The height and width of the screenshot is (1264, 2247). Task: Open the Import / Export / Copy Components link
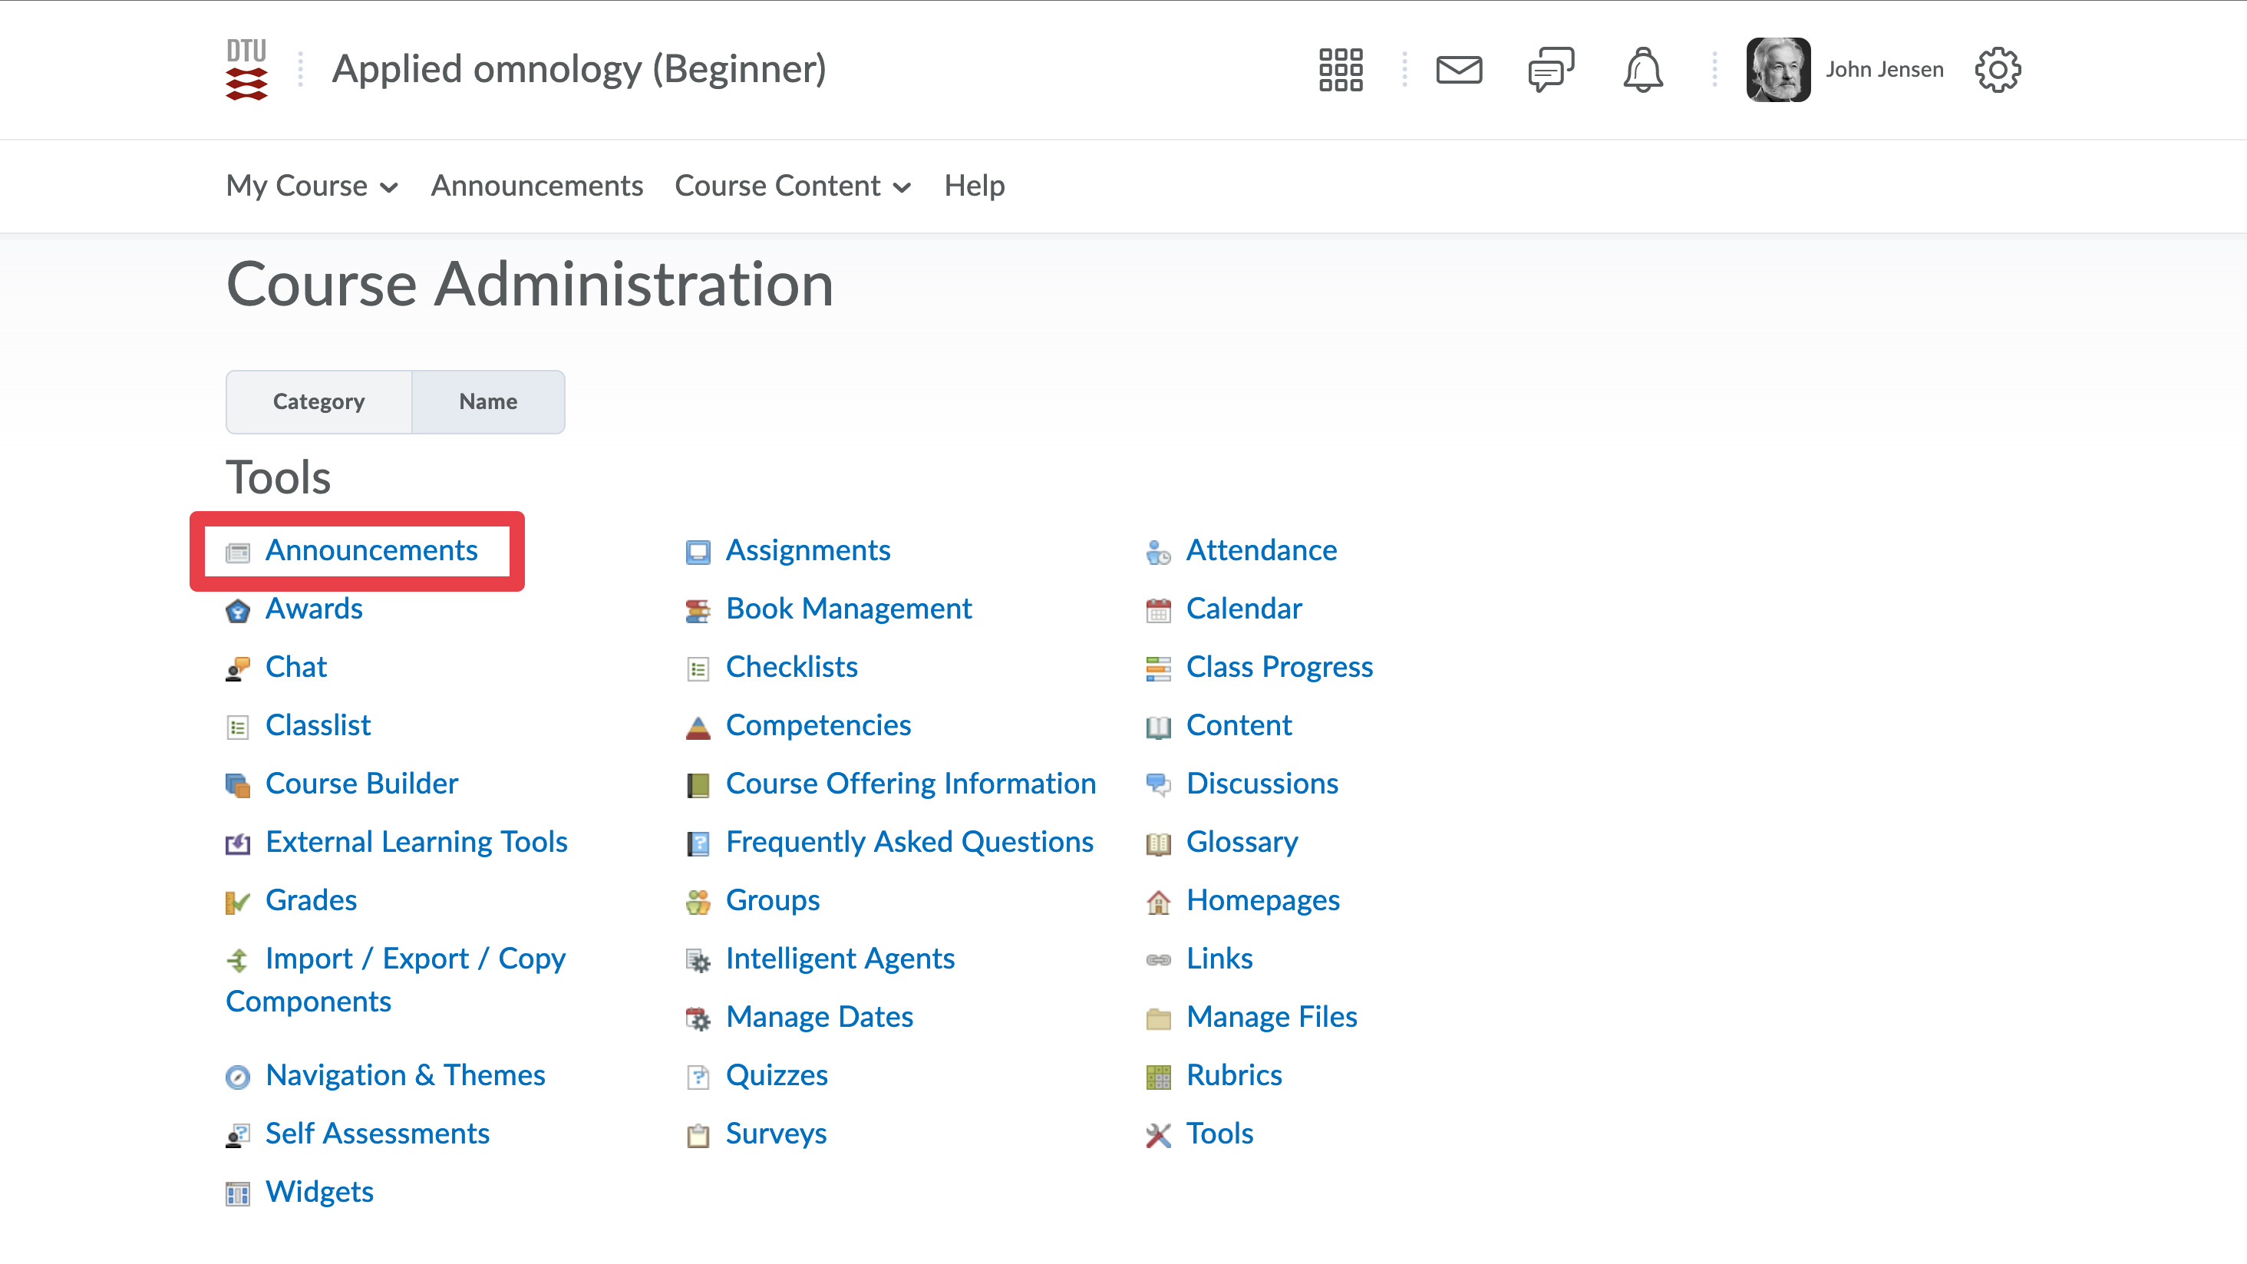[x=415, y=959]
